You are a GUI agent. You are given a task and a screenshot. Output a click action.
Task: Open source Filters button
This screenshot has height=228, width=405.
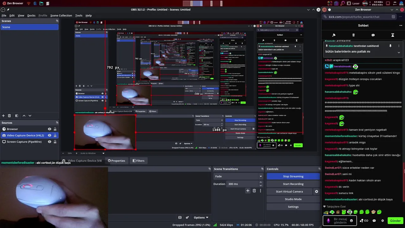[x=138, y=161]
